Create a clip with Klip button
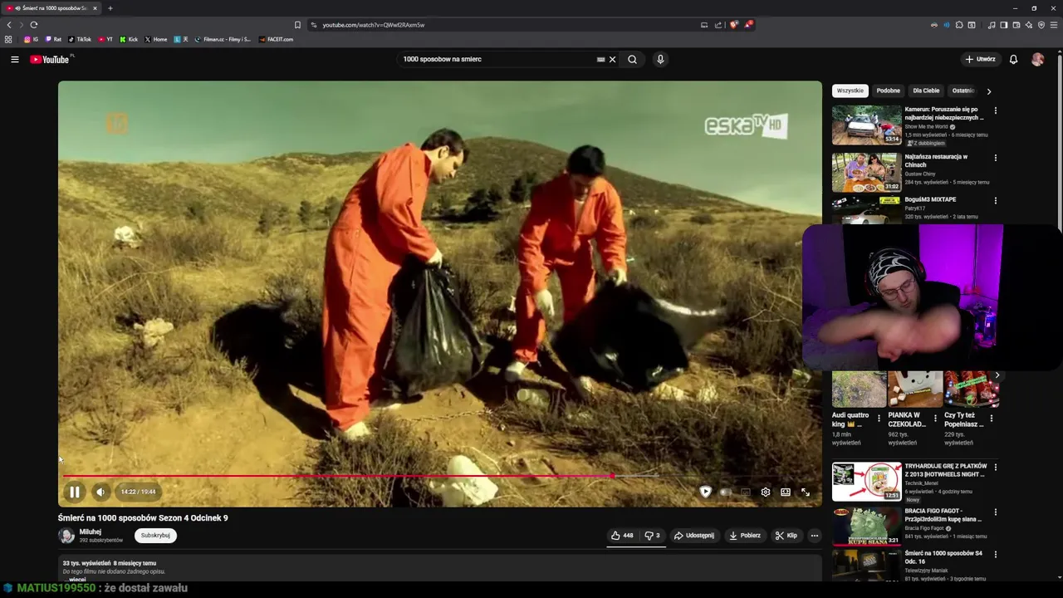This screenshot has height=598, width=1063. click(786, 536)
